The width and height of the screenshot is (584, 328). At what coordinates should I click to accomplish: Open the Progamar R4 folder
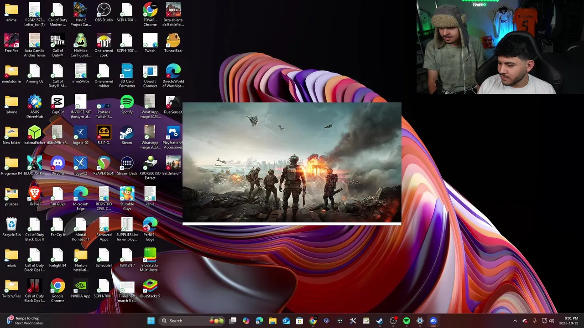click(x=11, y=166)
